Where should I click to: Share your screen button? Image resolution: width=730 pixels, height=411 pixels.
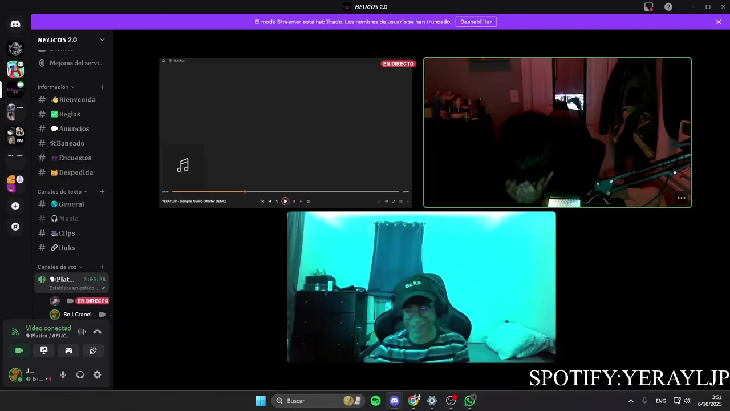coord(44,350)
